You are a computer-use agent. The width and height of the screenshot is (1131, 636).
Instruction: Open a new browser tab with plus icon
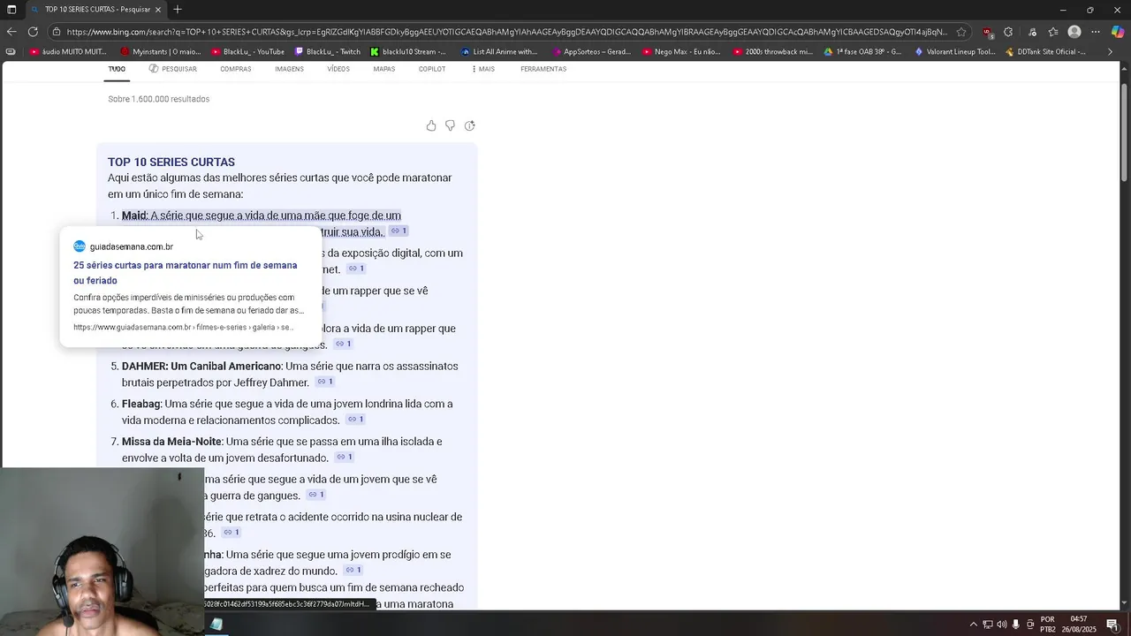click(x=178, y=9)
